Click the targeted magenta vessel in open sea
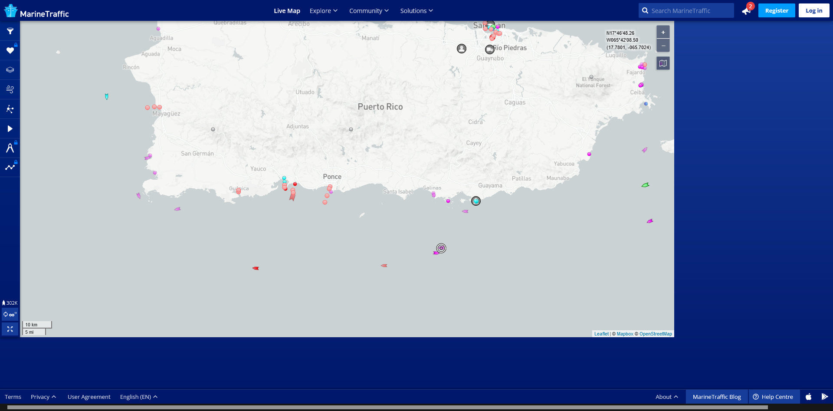The width and height of the screenshot is (833, 411). (x=441, y=248)
